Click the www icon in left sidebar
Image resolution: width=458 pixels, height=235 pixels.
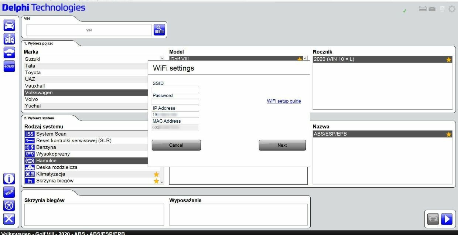pos(9,192)
